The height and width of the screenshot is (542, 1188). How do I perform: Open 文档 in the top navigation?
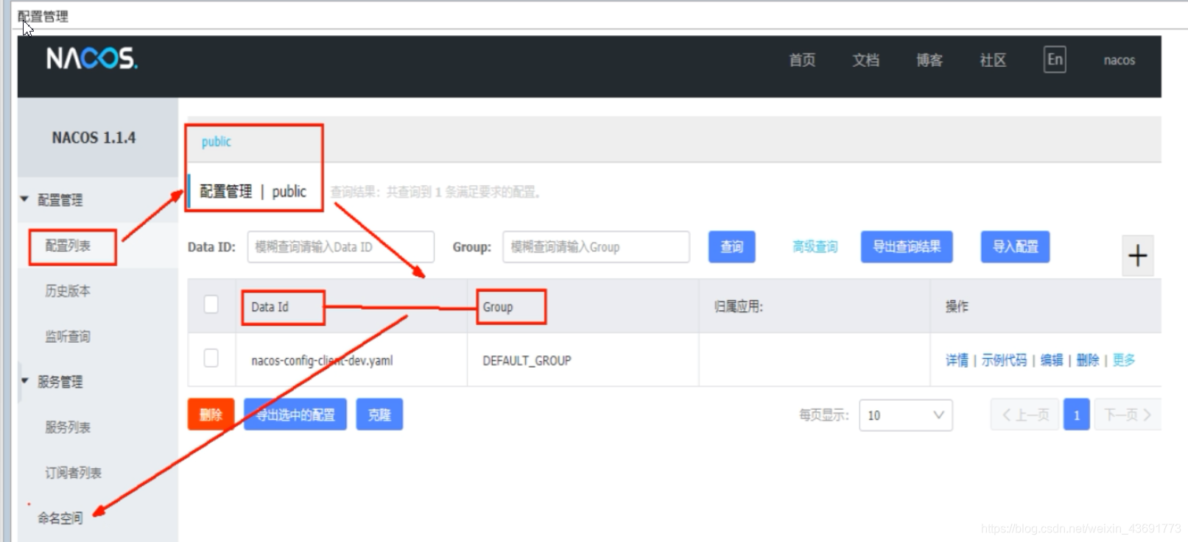coord(865,60)
